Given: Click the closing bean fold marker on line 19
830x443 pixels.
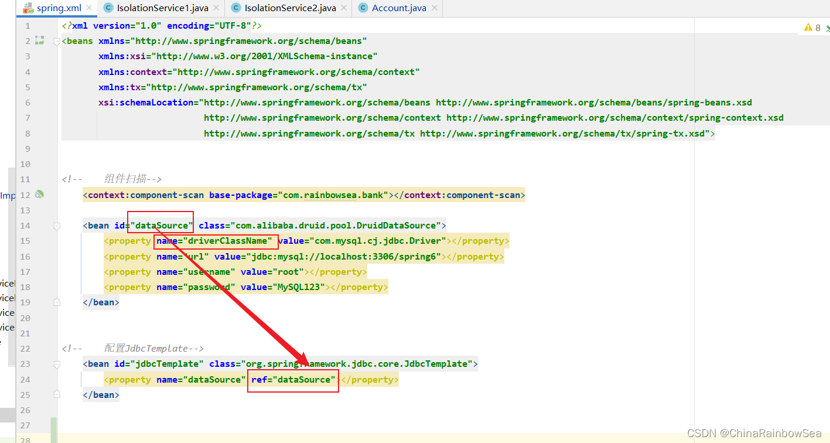Looking at the screenshot, I should 57,302.
